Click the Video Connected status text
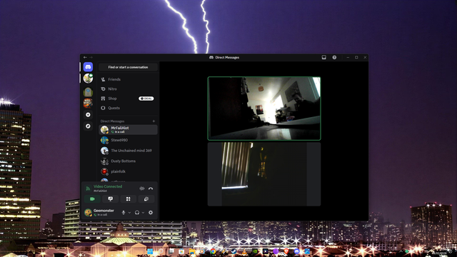Viewport: 457px width, 257px height. [108, 186]
